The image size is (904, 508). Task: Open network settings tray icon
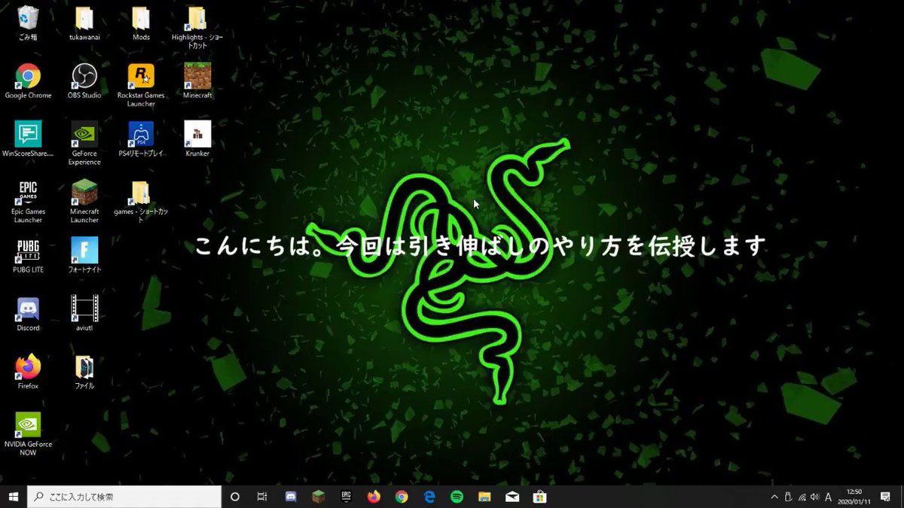pyautogui.click(x=802, y=497)
